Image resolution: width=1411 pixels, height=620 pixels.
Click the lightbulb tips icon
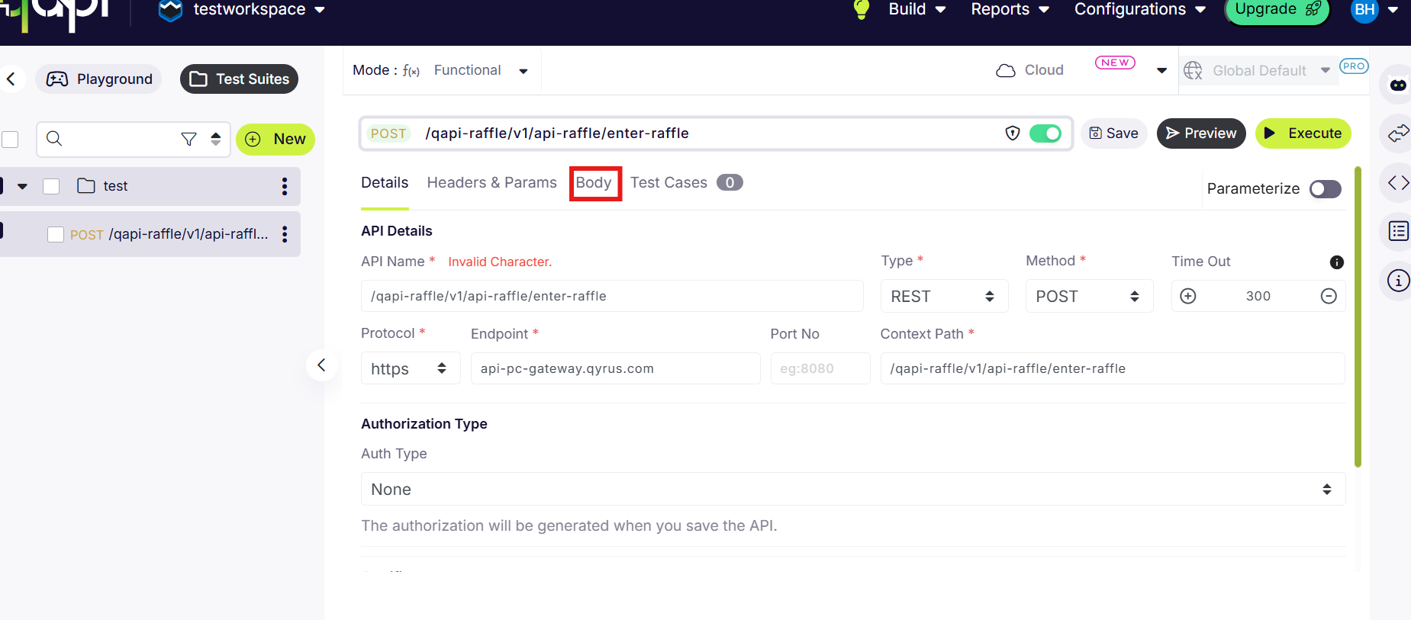[862, 9]
